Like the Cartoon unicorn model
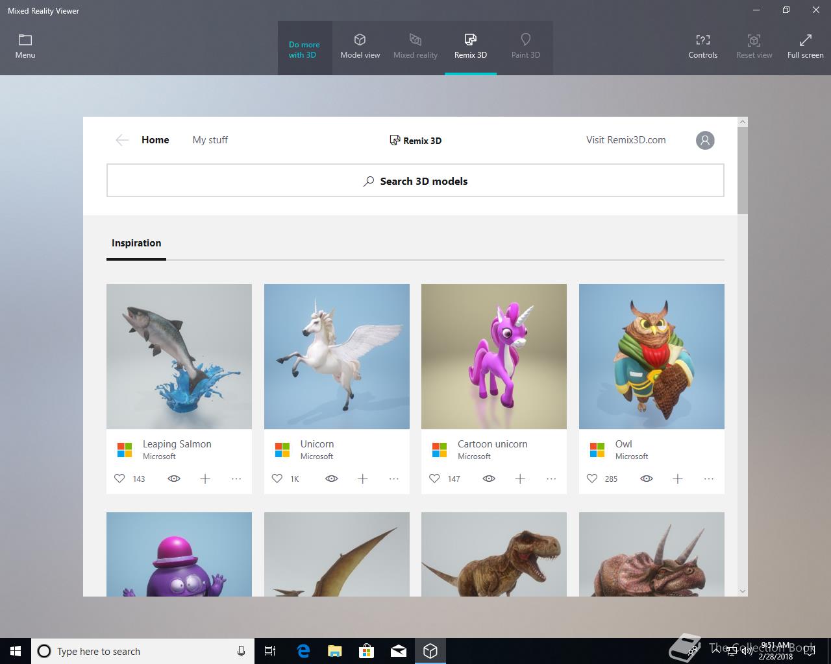Screen dimensions: 831x664 434,479
